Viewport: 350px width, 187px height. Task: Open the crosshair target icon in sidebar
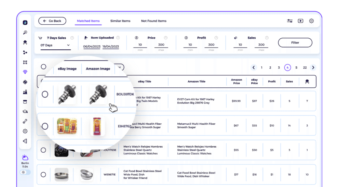(x=25, y=82)
